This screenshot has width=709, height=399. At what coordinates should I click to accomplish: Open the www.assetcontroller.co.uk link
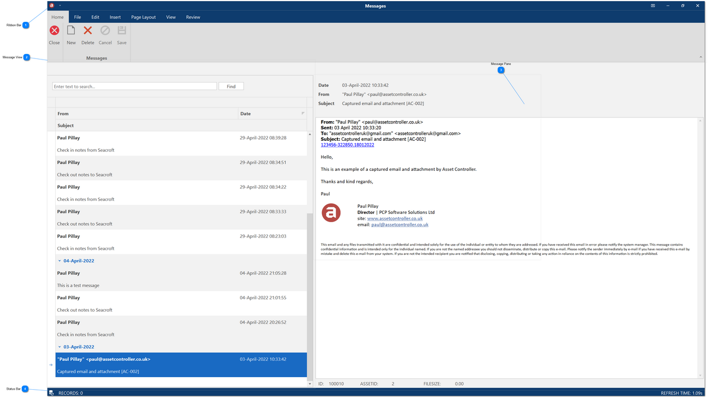395,218
